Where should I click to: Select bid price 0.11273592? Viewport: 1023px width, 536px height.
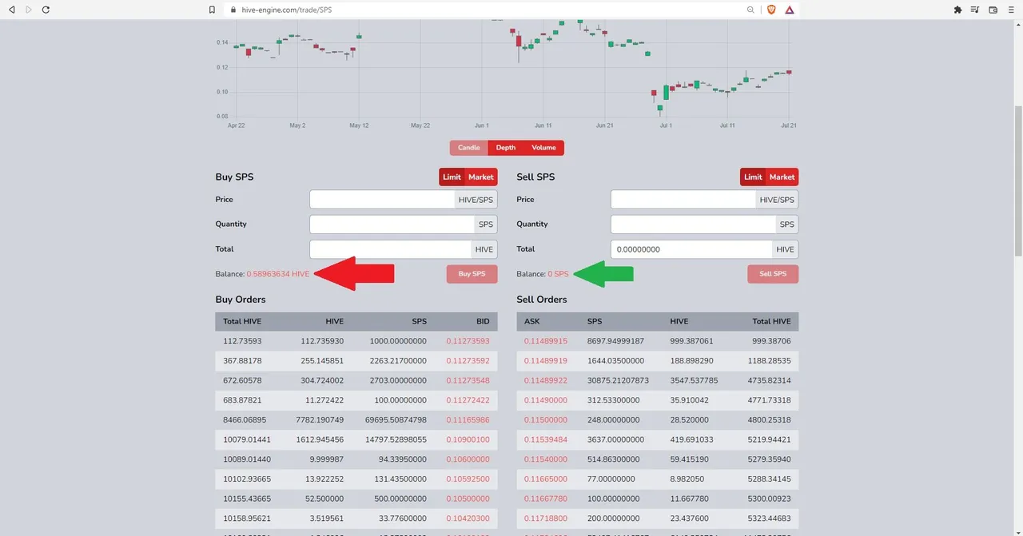click(468, 361)
